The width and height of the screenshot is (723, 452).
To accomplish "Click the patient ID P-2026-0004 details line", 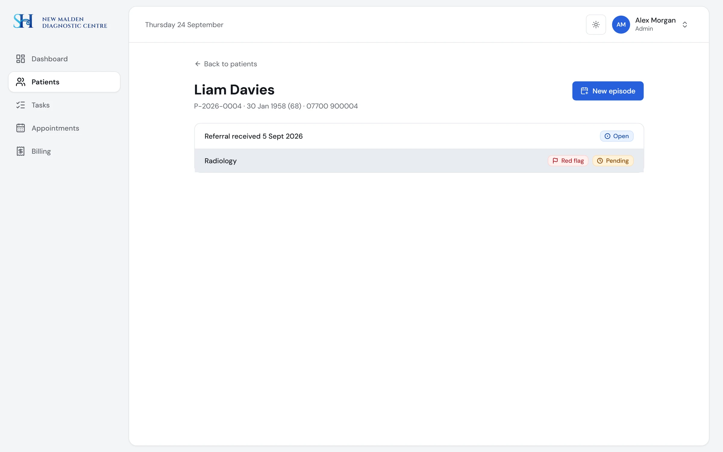I will 276,106.
